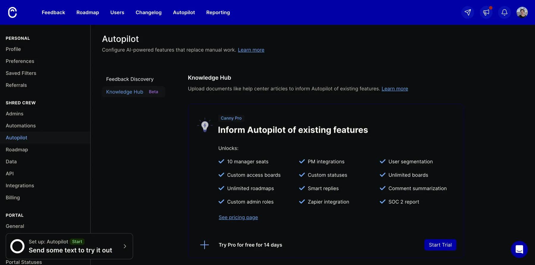Select Autopilot in top navigation
Viewport: 535px width, 265px height.
click(x=184, y=12)
